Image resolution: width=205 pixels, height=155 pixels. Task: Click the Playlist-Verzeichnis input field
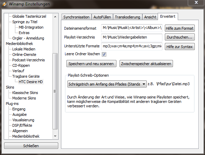(132, 37)
